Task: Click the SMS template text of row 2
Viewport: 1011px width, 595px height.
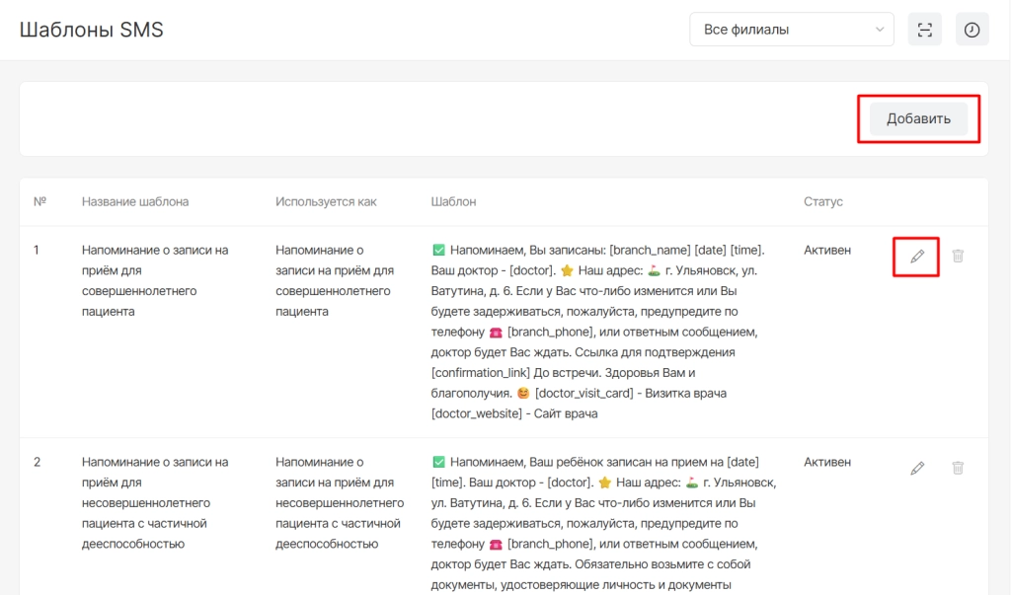Action: (x=602, y=523)
